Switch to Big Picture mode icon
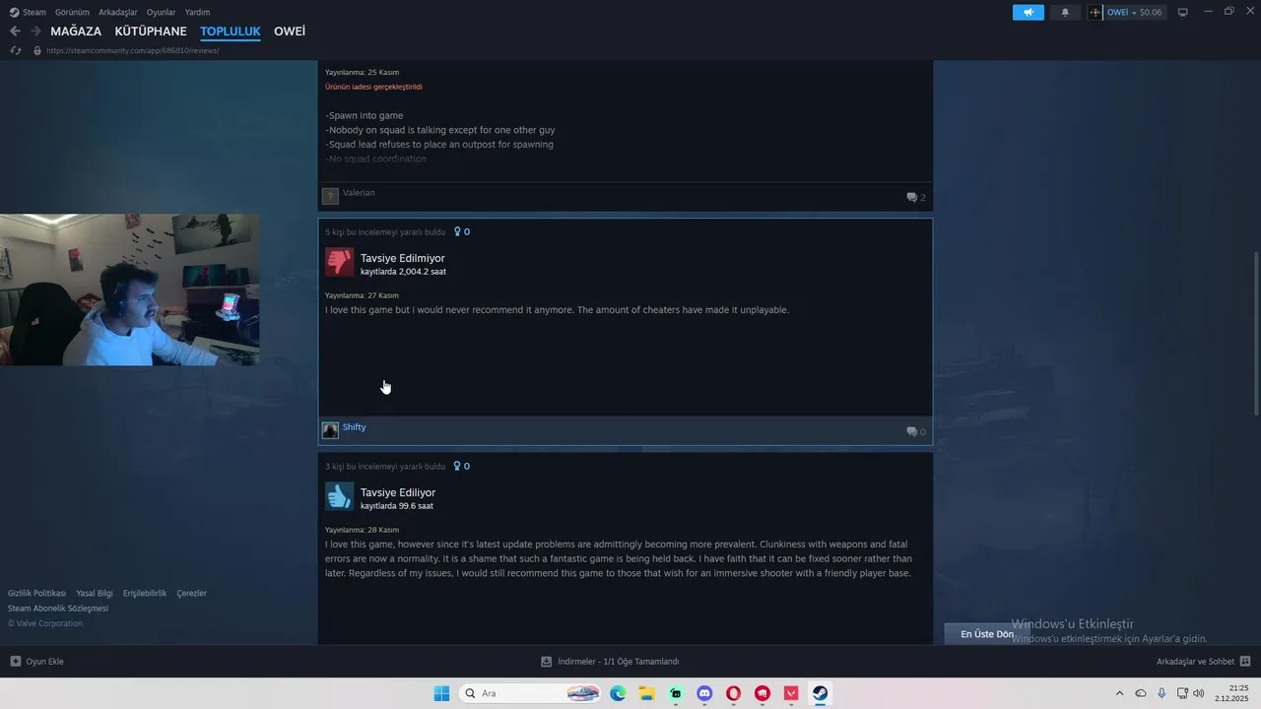 [1183, 12]
